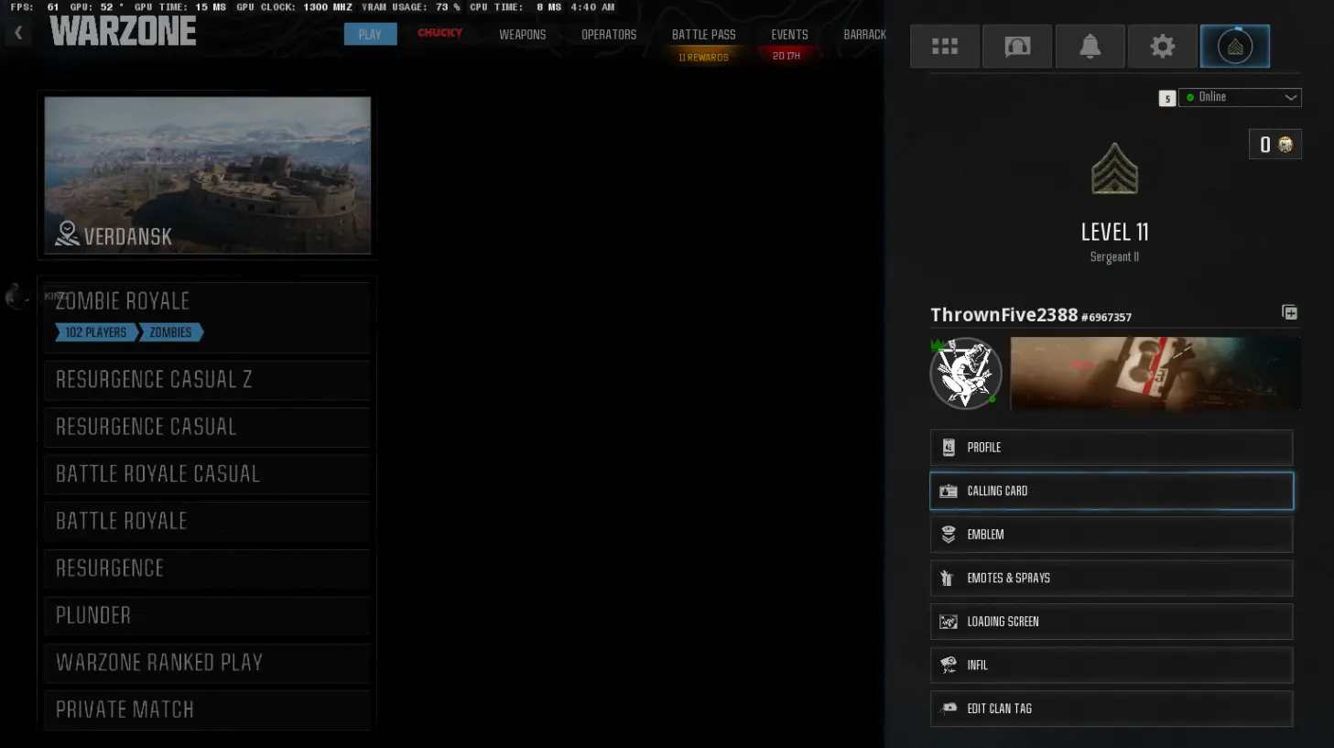Screen dimensions: 1334x748
Task: Open the Profile menu entry
Action: [1112, 448]
